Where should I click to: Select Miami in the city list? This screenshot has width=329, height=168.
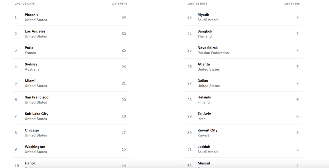tap(70, 83)
